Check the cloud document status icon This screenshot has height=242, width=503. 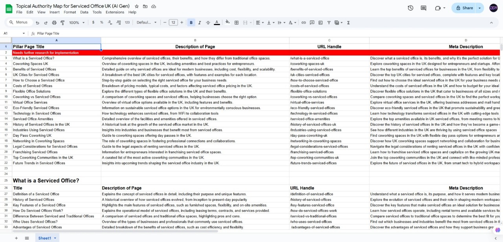point(154,6)
